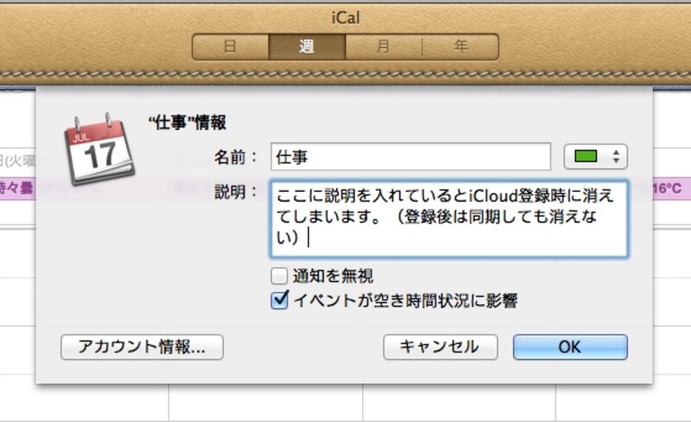Click the 時々曇 weather event on the left

click(x=16, y=188)
